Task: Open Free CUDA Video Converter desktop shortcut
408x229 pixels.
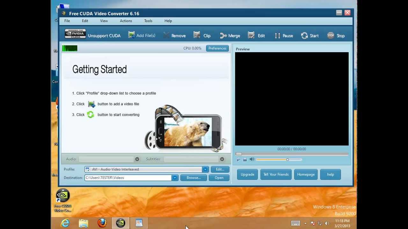Action: coord(62,200)
